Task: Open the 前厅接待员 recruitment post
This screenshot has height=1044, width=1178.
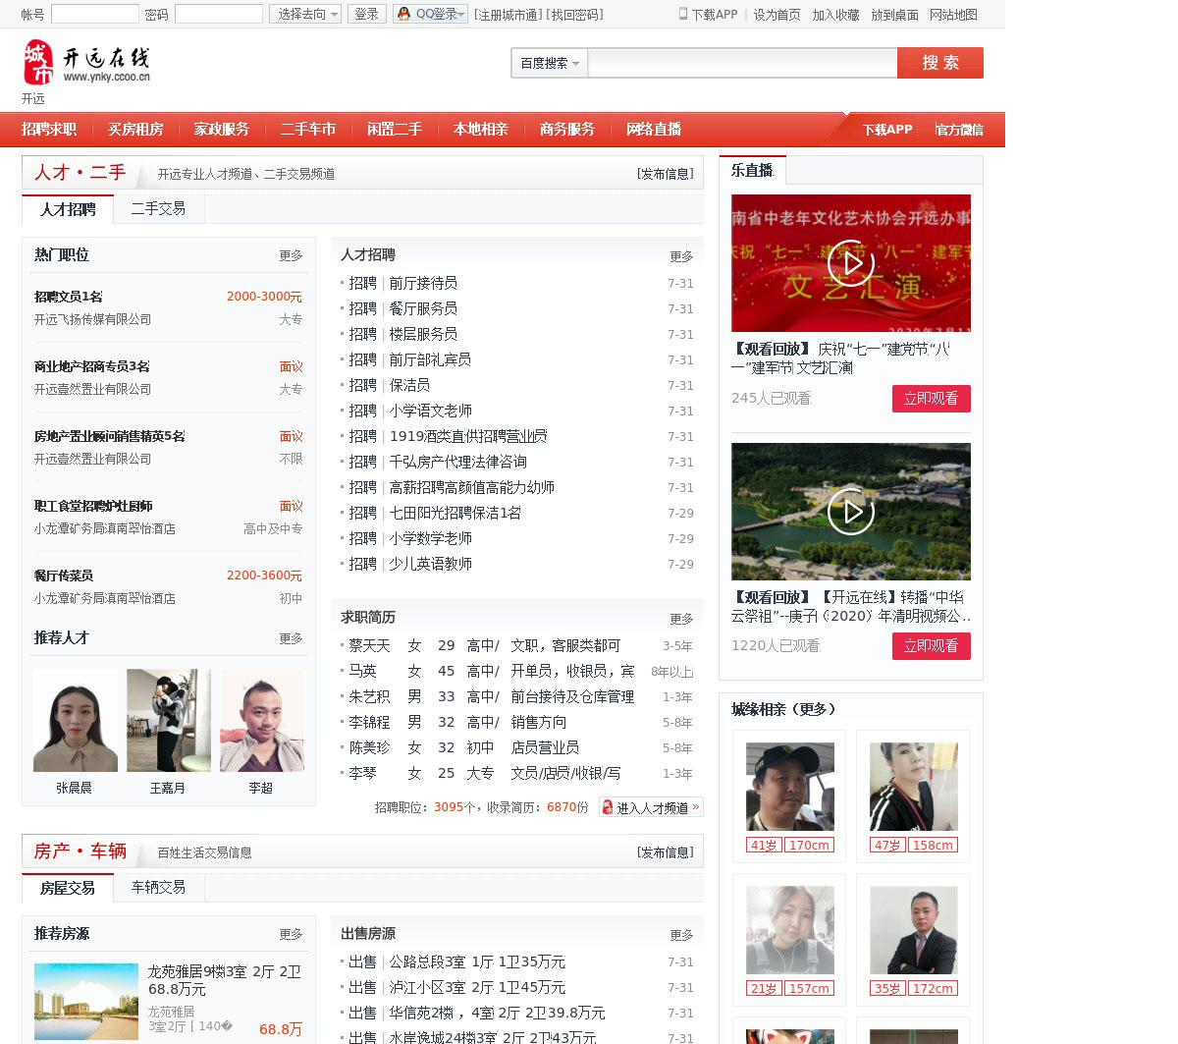Action: point(423,283)
